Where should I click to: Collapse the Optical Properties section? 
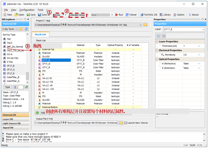point(157,59)
